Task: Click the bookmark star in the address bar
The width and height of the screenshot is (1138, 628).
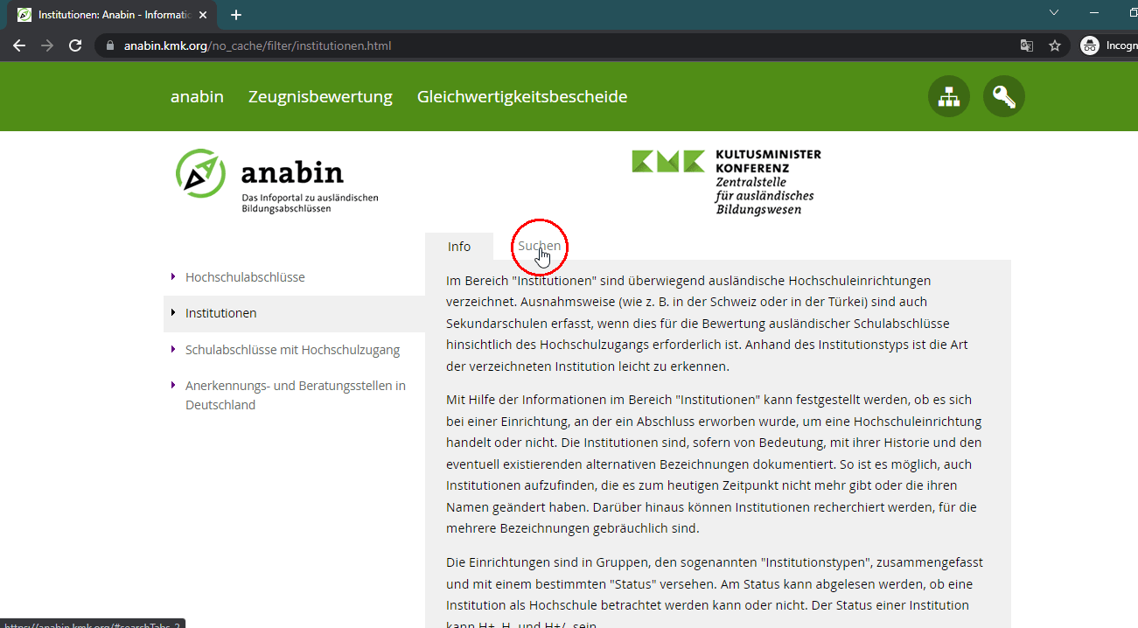Action: coord(1054,45)
